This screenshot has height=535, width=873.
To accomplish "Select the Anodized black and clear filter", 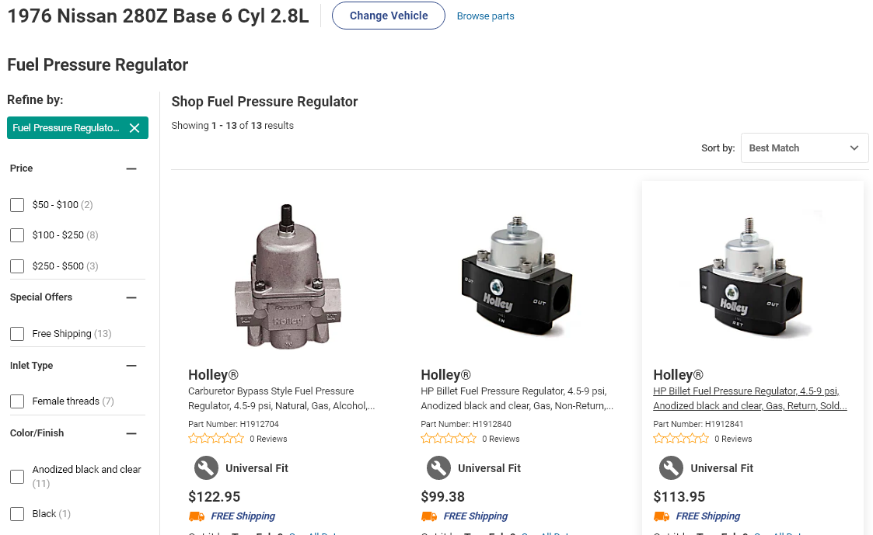I will tap(17, 477).
